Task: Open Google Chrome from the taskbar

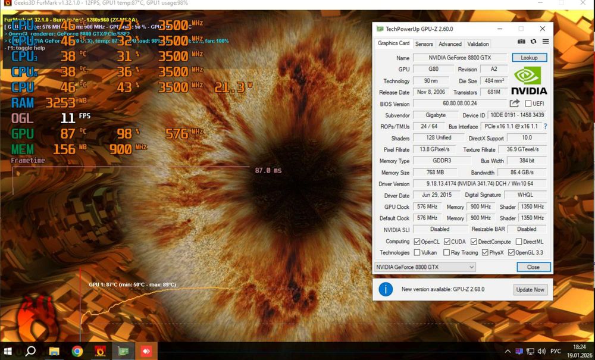Action: [77, 351]
